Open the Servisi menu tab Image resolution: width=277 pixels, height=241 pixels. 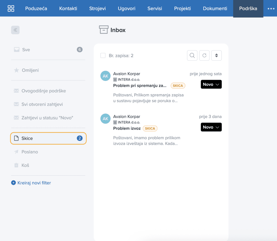154,8
